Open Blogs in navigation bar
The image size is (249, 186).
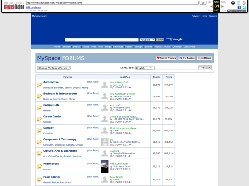108,47
